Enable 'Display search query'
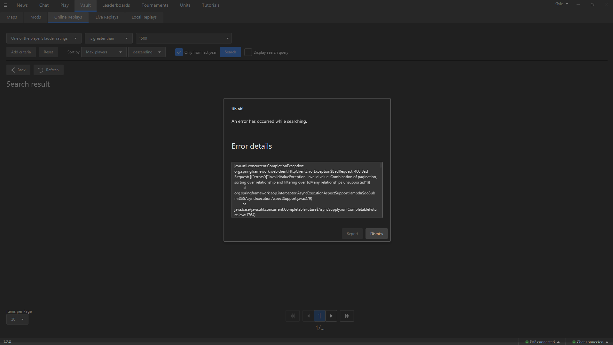This screenshot has width=613, height=345. 248,52
